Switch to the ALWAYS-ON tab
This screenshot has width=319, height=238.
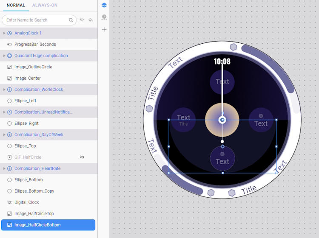(x=45, y=5)
